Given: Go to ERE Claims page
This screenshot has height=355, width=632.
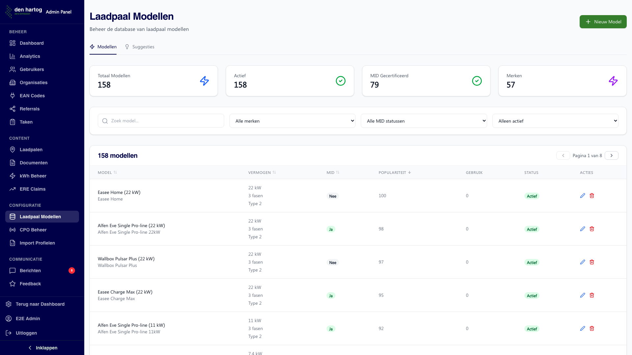Looking at the screenshot, I should [32, 189].
